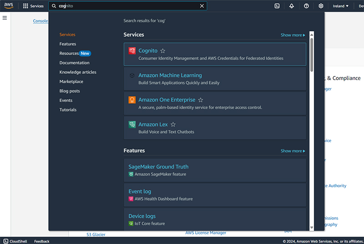This screenshot has height=244, width=364.
Task: Show more results for Features
Action: tap(293, 151)
